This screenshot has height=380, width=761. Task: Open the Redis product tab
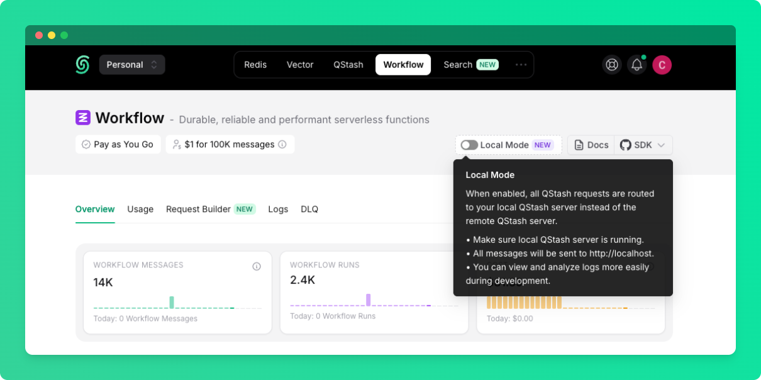coord(255,65)
